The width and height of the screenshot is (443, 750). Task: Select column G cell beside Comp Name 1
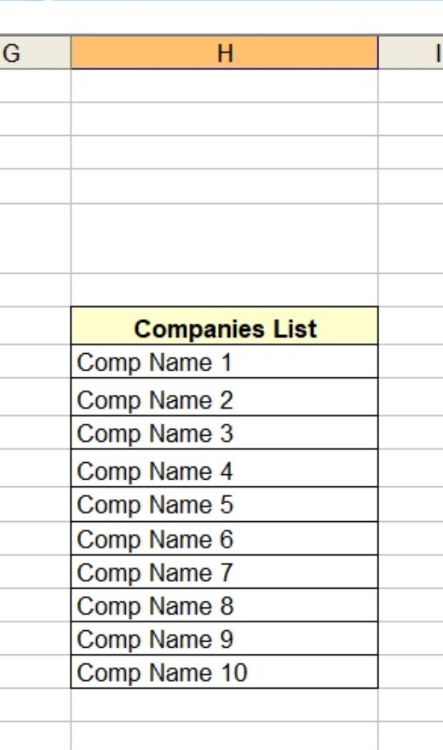pyautogui.click(x=35, y=361)
